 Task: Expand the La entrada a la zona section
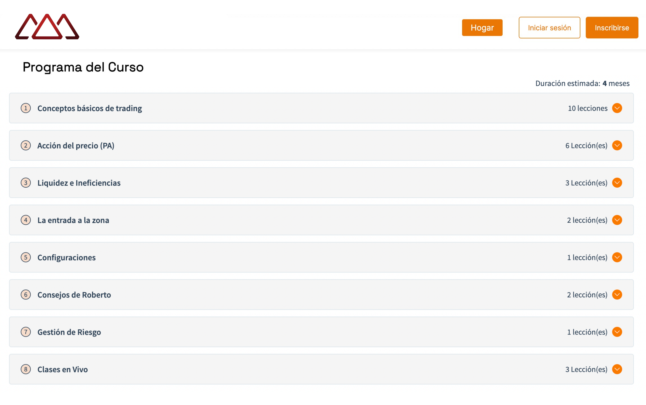pyautogui.click(x=617, y=220)
